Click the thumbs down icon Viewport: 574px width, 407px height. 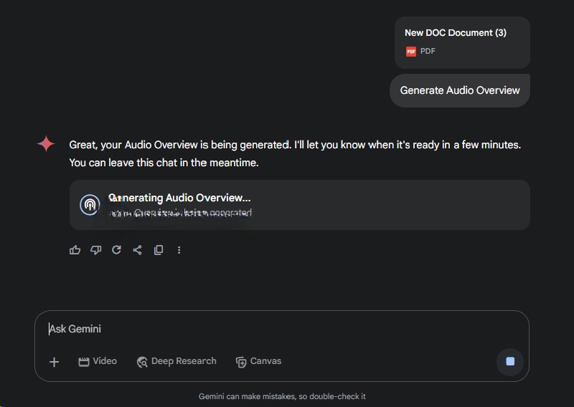pos(95,250)
